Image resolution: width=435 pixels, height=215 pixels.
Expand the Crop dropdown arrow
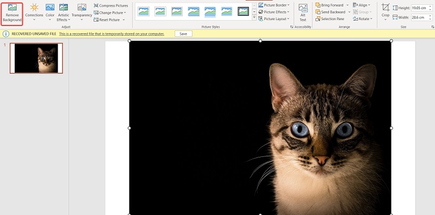(x=386, y=20)
